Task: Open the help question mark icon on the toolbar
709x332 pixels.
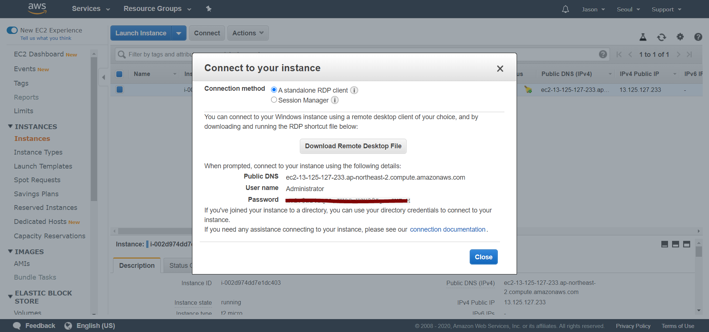Action: 698,37
